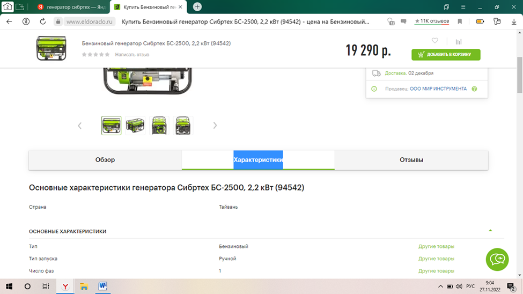Click the 'Доставка' link
523x294 pixels.
tap(395, 73)
